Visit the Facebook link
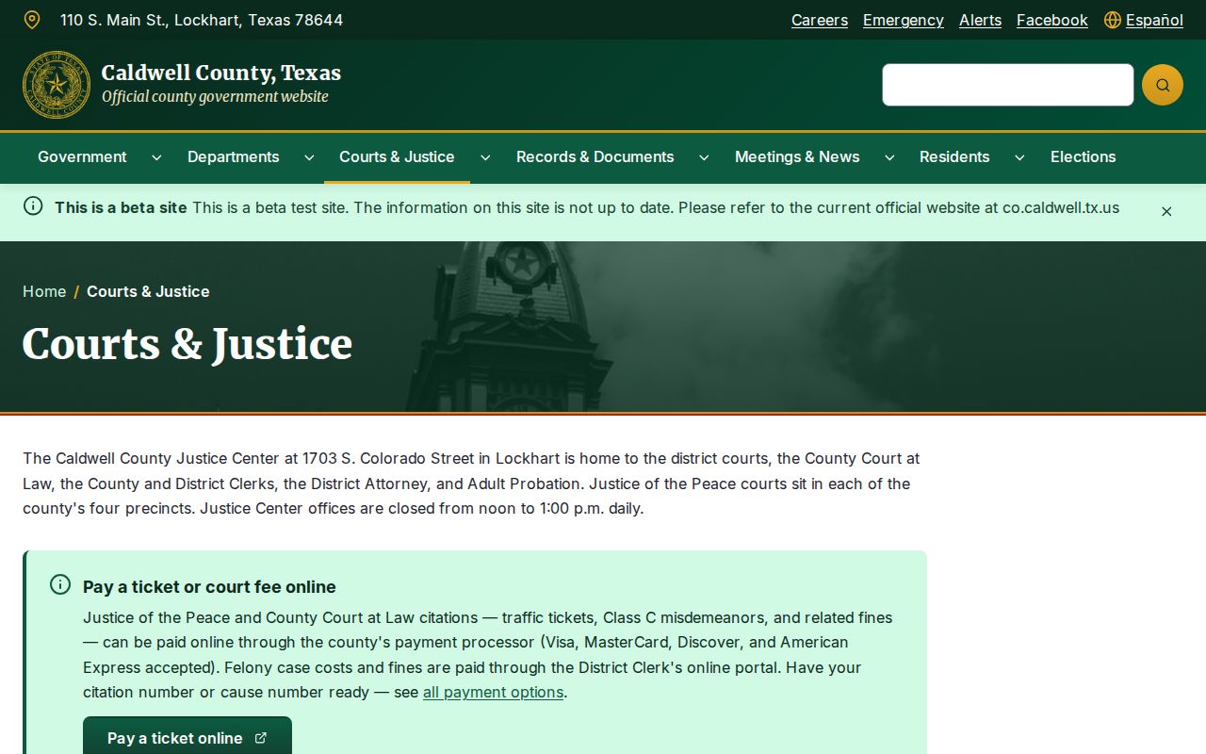 [x=1052, y=20]
